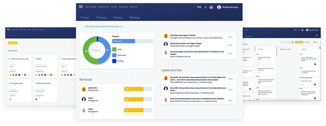Click 'view >' for 'Rechterkant header aub volgens design'

[230, 45]
